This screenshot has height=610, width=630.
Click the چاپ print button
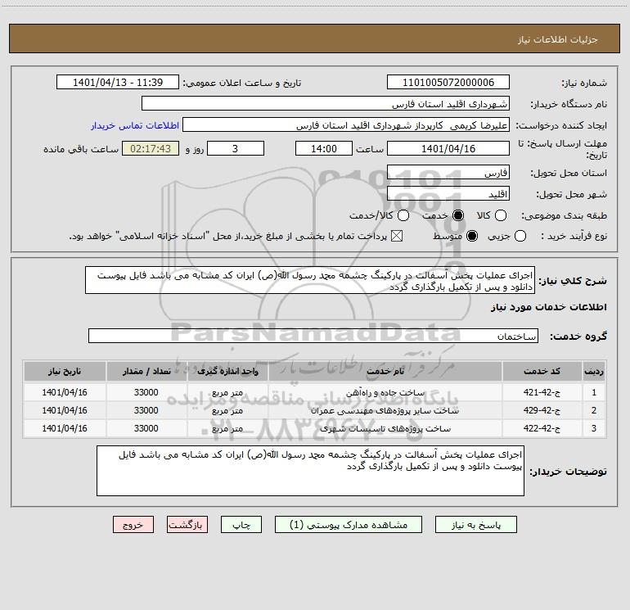pyautogui.click(x=241, y=525)
